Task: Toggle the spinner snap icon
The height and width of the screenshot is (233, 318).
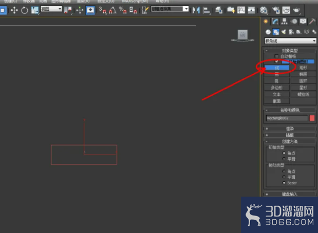Action: click(133, 10)
